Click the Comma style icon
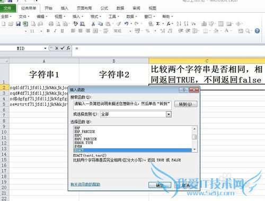Viewport: 265px width, 201px height. click(155, 31)
